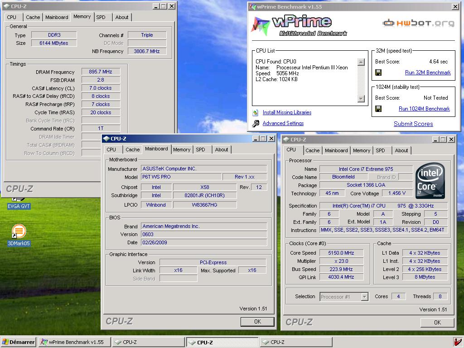Switch to the wPrime Benchmark taskbar button
464x348 pixels.
(x=75, y=342)
